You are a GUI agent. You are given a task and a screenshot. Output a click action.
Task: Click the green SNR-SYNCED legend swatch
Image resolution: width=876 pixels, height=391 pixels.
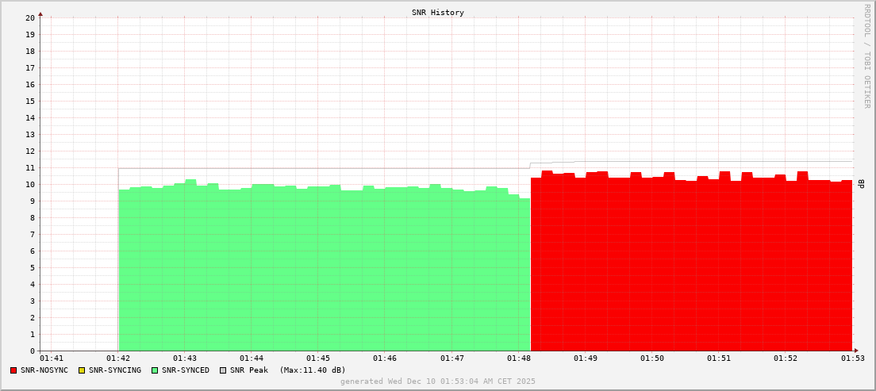coord(155,370)
